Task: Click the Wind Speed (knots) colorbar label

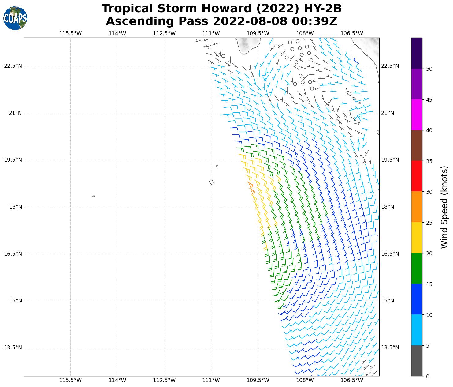Action: (x=444, y=207)
